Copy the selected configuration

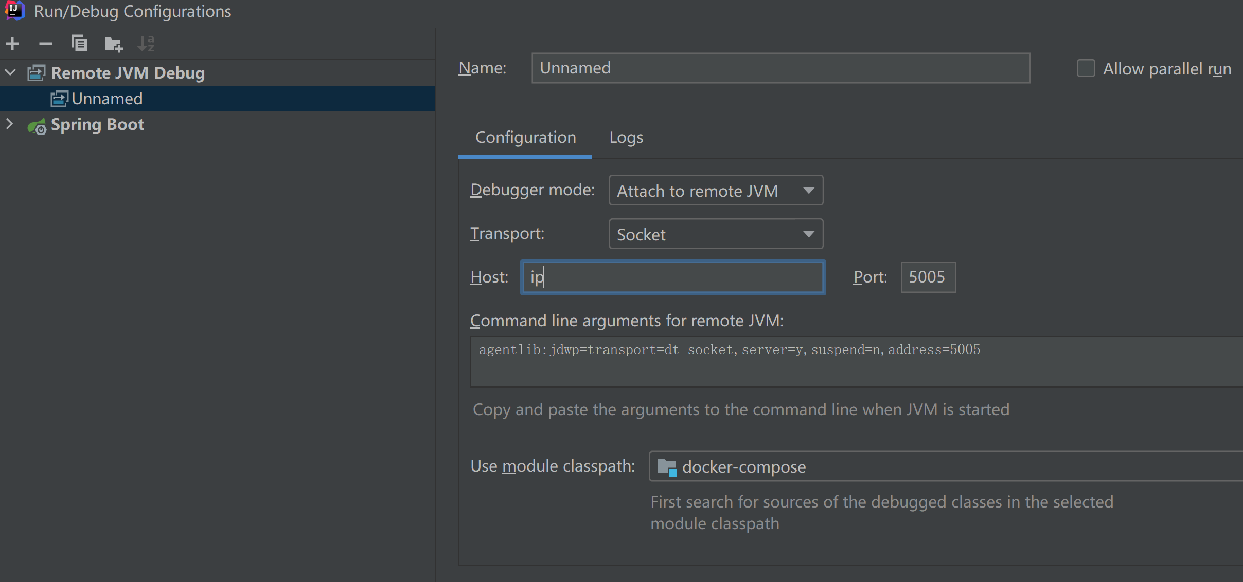pyautogui.click(x=79, y=44)
